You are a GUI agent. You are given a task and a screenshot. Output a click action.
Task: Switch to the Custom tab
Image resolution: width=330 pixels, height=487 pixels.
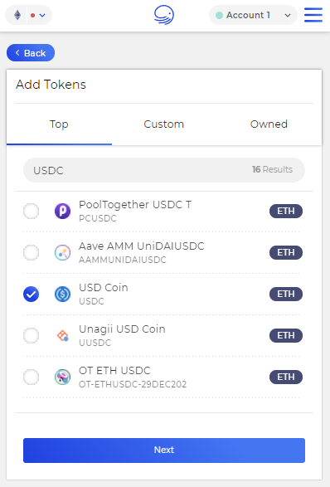tap(164, 124)
